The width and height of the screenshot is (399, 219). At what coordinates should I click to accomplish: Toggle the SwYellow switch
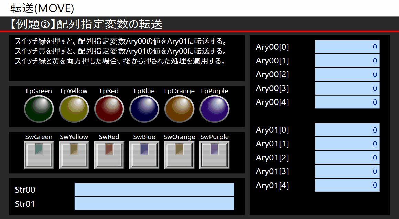click(74, 155)
